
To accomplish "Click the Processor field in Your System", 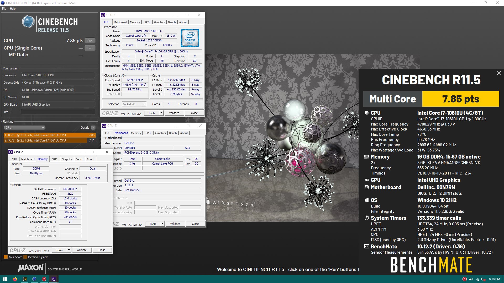I will [x=58, y=75].
